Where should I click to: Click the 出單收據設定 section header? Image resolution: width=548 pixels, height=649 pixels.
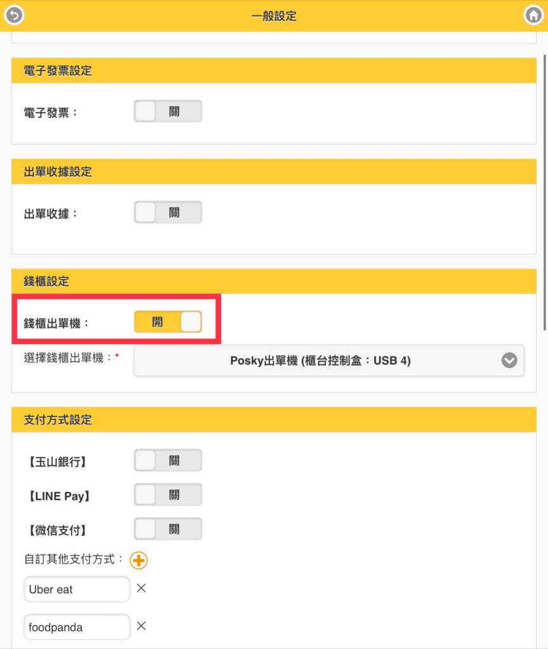(274, 172)
